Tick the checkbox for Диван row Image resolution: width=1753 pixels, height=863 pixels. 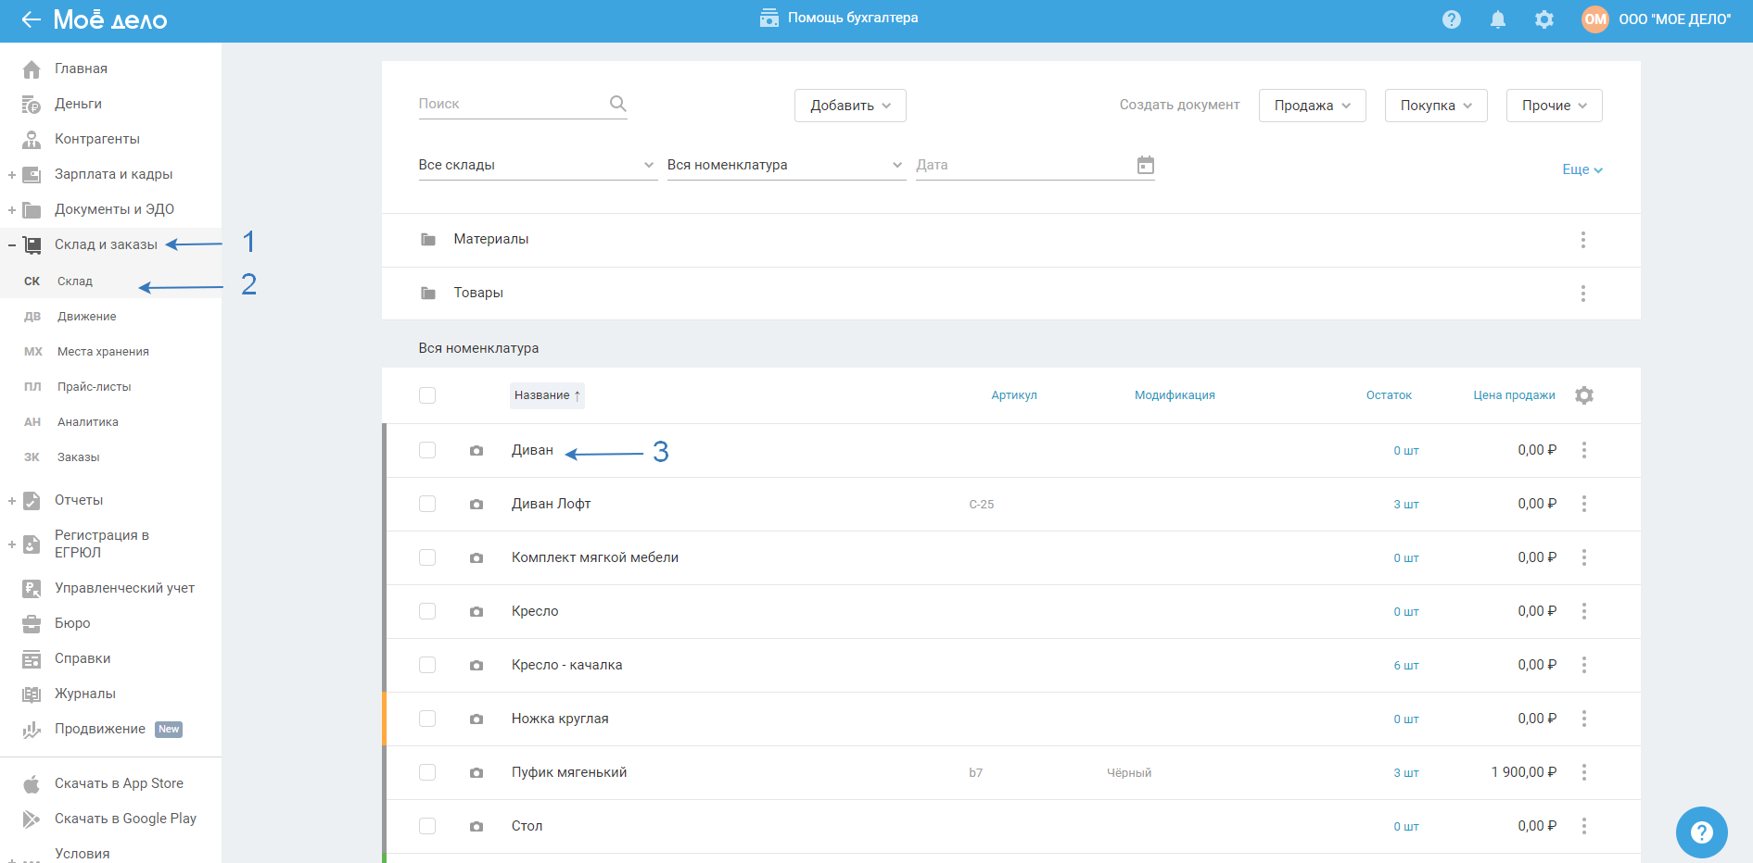[427, 450]
